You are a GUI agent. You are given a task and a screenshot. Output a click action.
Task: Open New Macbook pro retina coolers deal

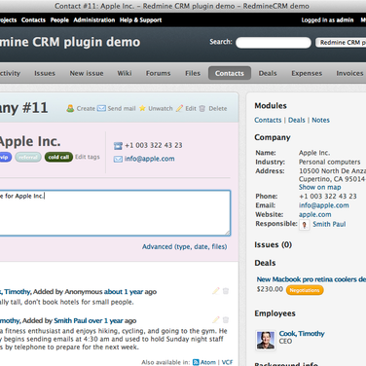tap(311, 279)
